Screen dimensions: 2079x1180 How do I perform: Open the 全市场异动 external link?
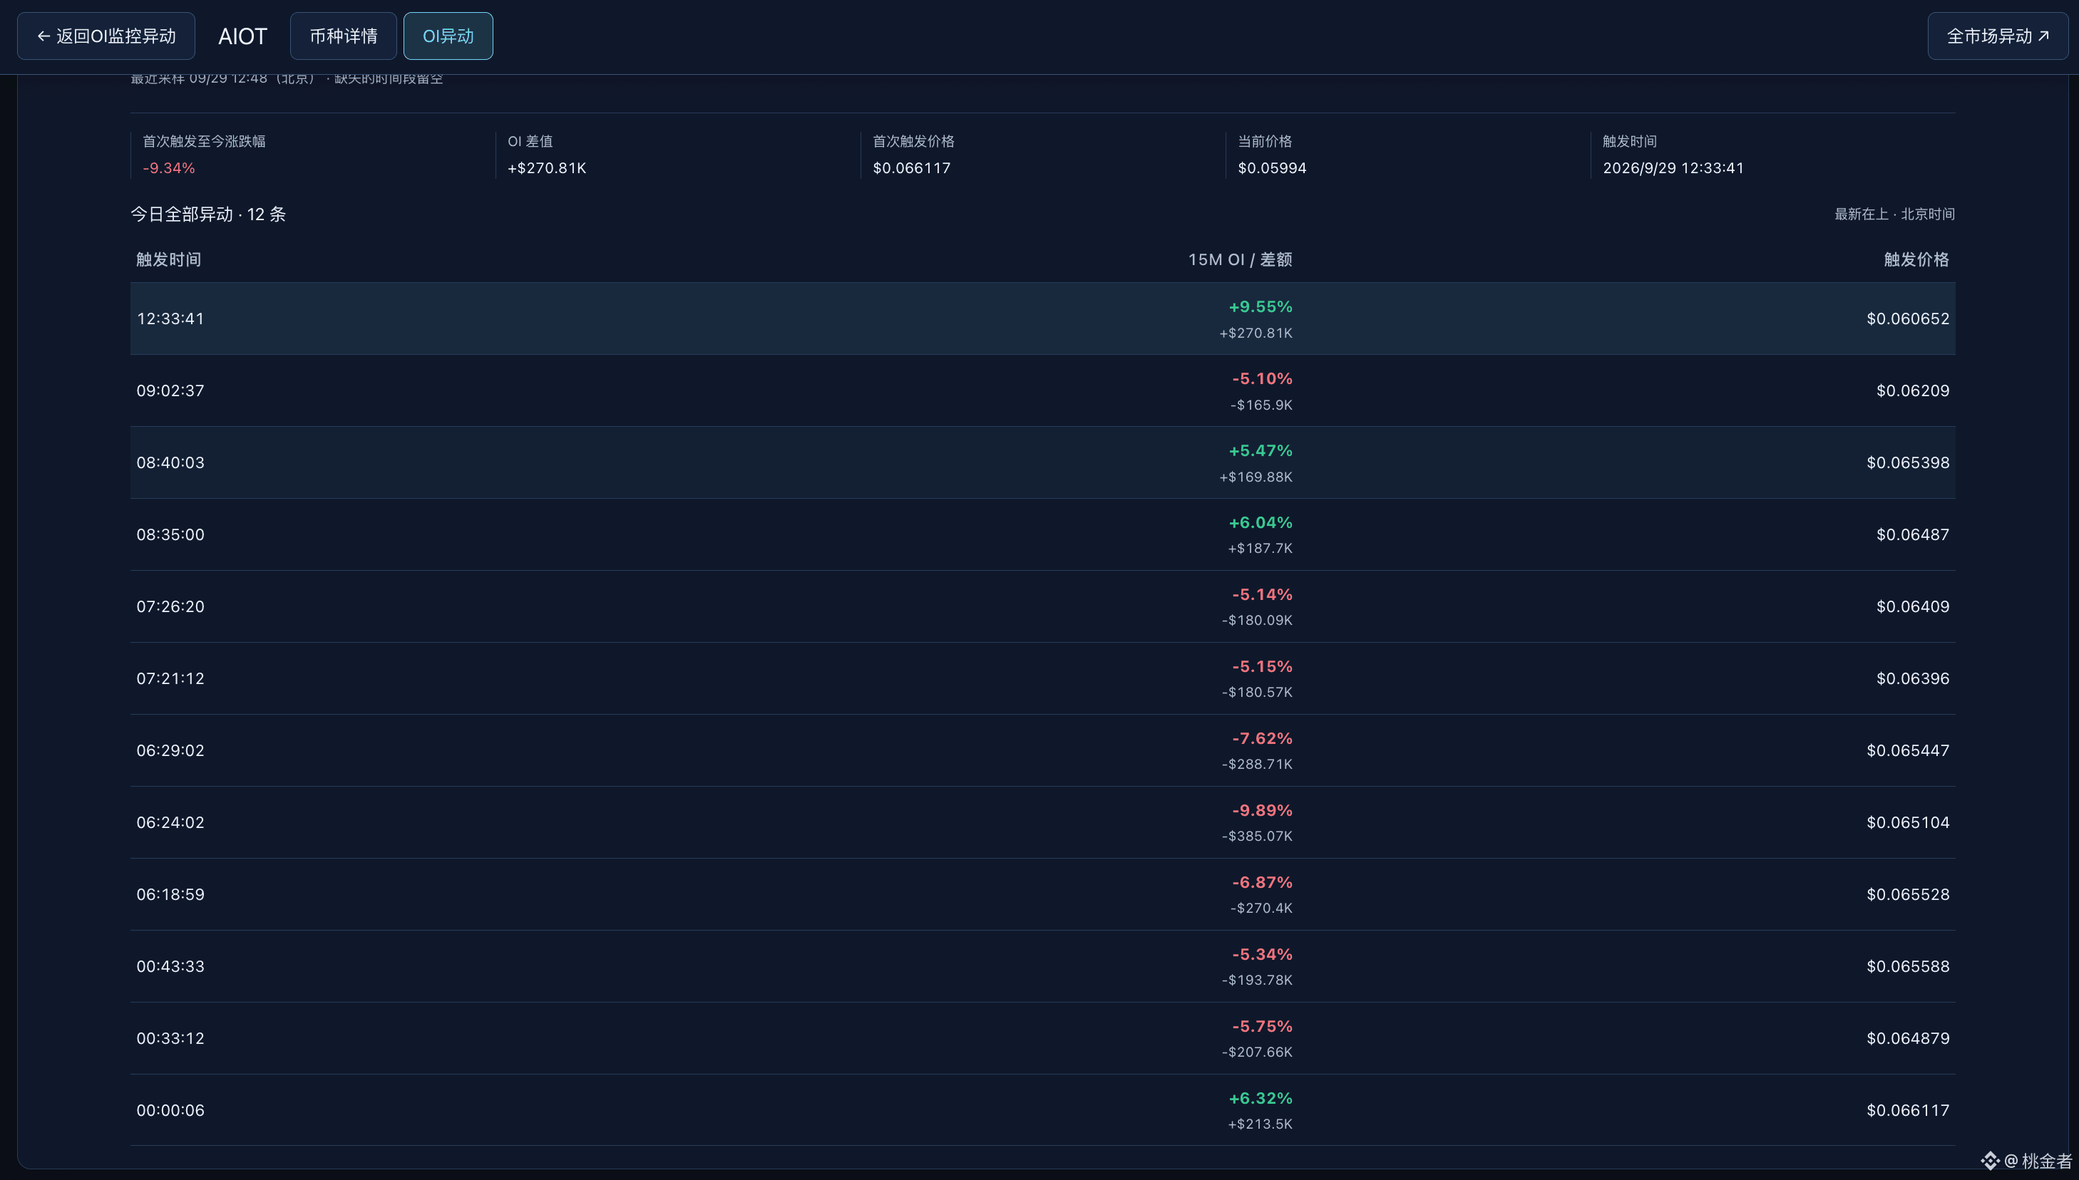[1998, 36]
